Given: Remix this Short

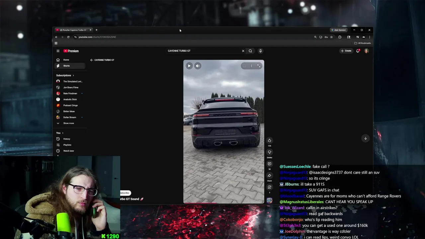Looking at the screenshot, I should pyautogui.click(x=269, y=187).
